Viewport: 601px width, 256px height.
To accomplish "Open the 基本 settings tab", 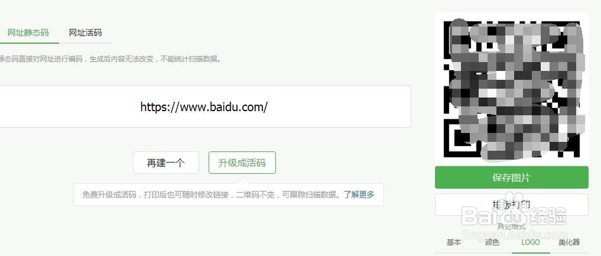I will click(454, 242).
